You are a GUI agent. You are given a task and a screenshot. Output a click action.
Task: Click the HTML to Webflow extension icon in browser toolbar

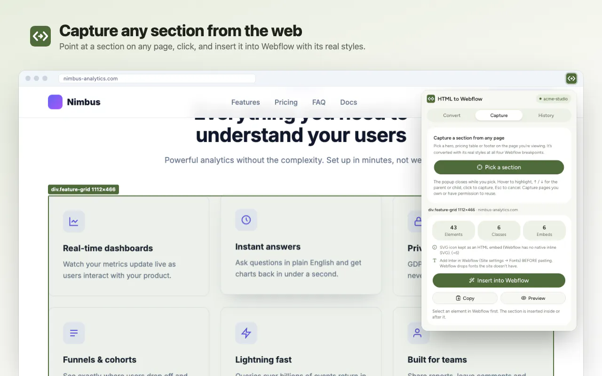pyautogui.click(x=571, y=78)
